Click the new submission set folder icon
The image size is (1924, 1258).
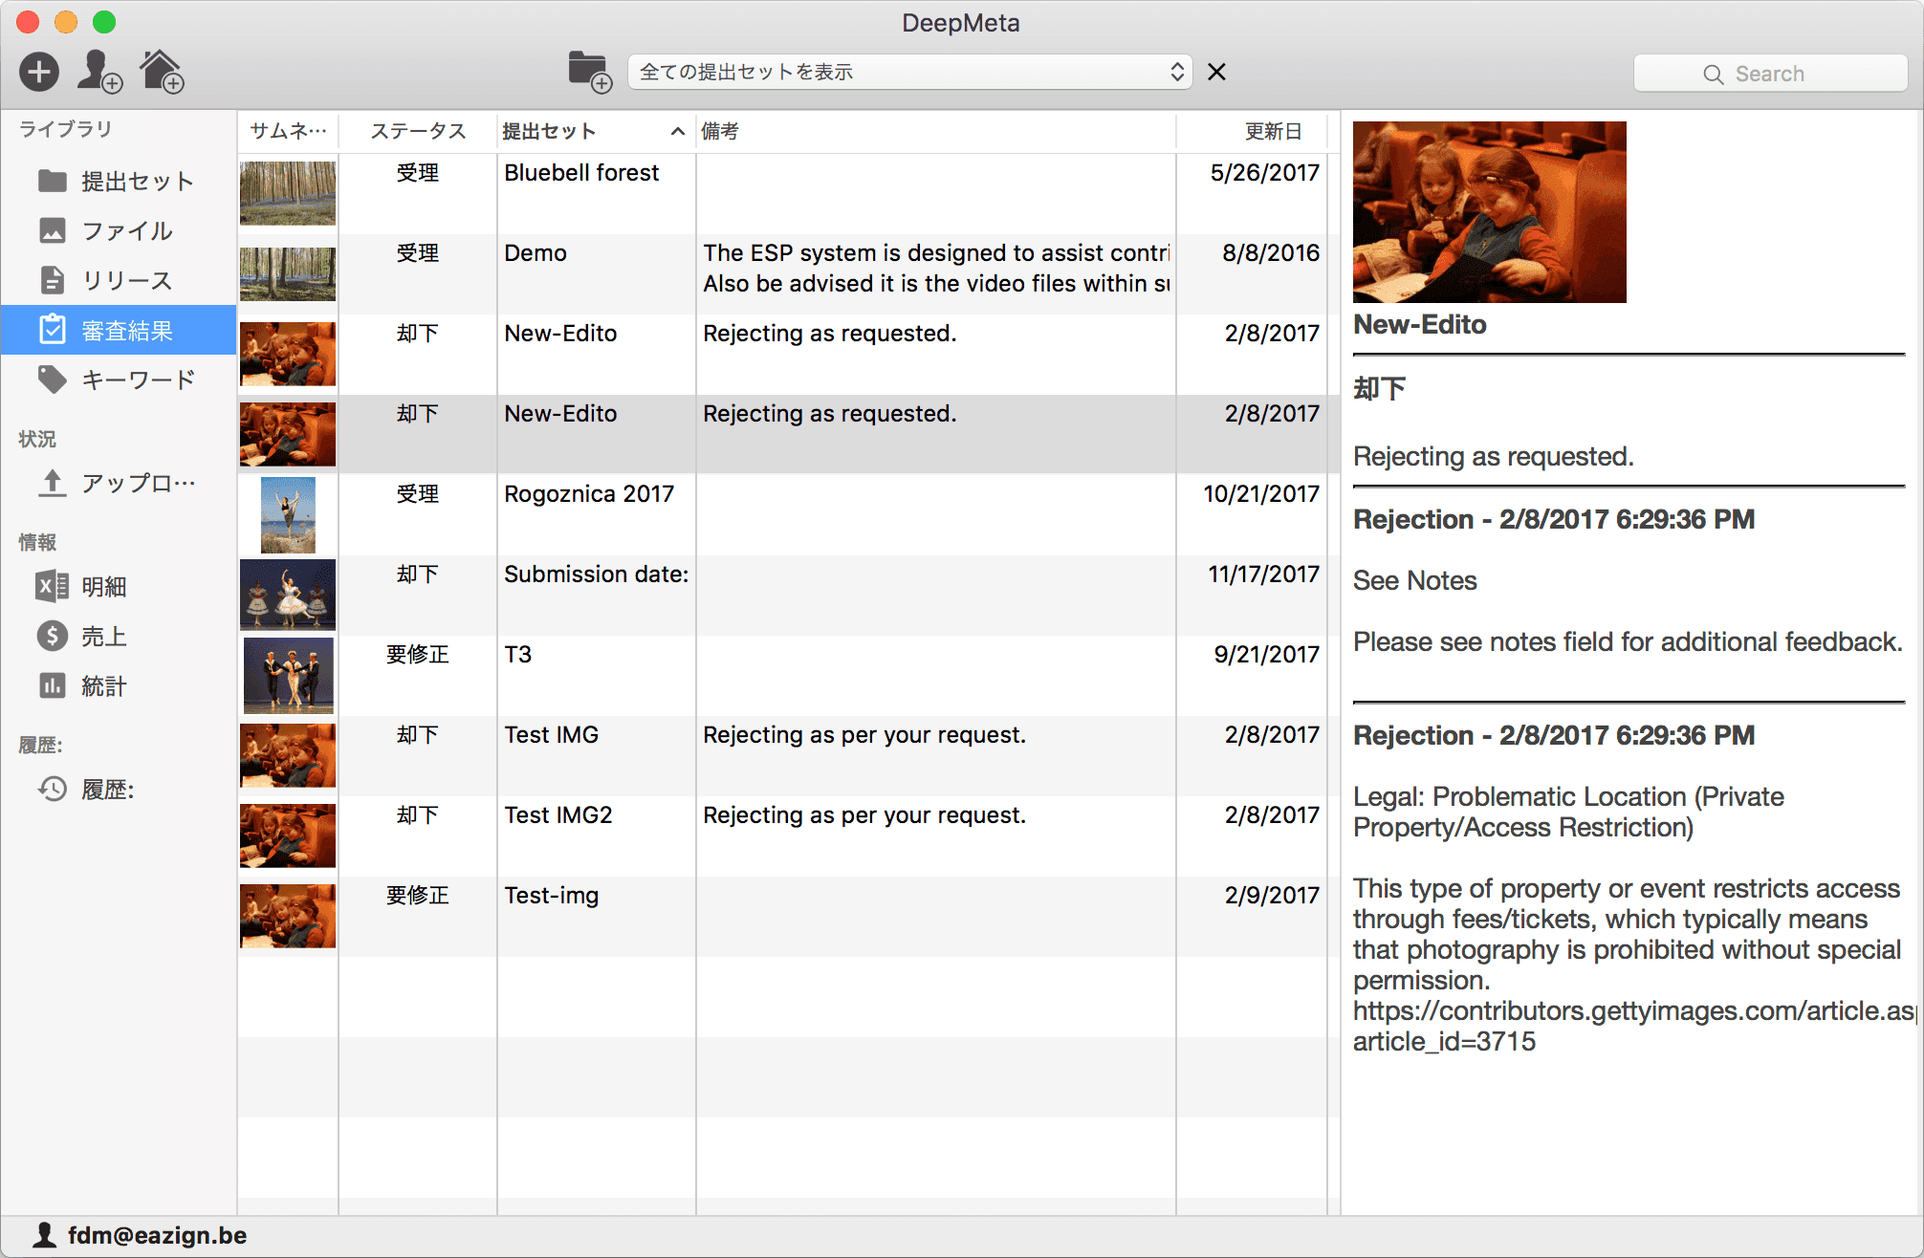click(590, 72)
